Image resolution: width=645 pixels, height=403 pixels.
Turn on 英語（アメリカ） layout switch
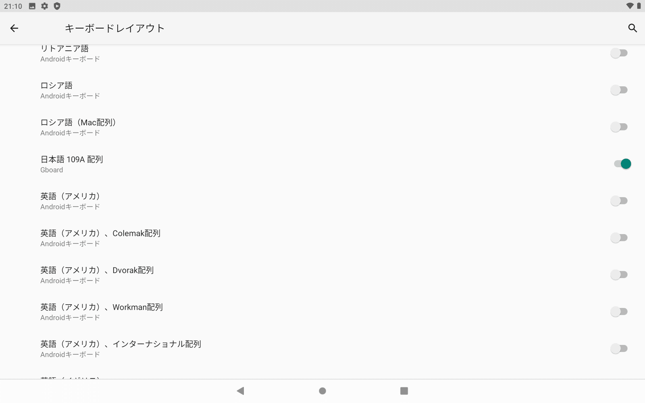coord(619,201)
